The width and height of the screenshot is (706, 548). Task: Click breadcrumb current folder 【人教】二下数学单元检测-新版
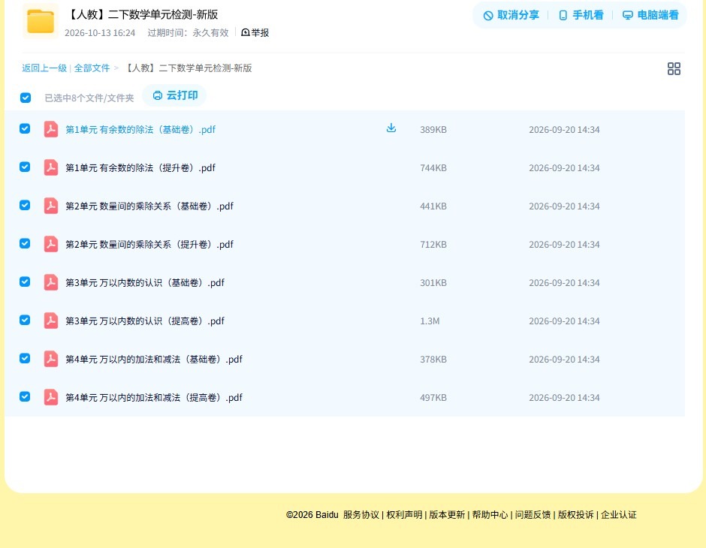click(x=188, y=68)
